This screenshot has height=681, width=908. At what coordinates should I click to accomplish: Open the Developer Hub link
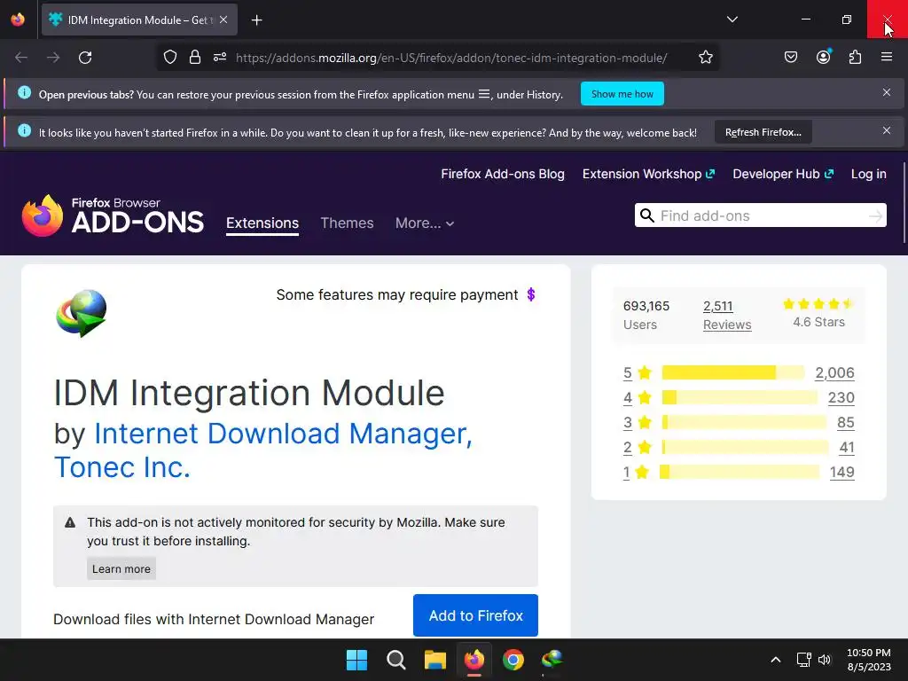pos(783,175)
